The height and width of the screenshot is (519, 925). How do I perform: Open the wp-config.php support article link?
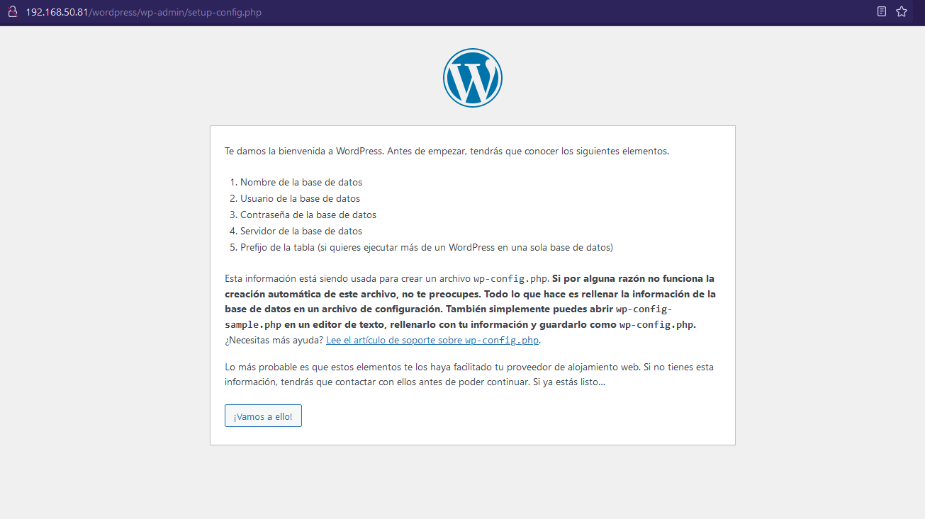433,340
